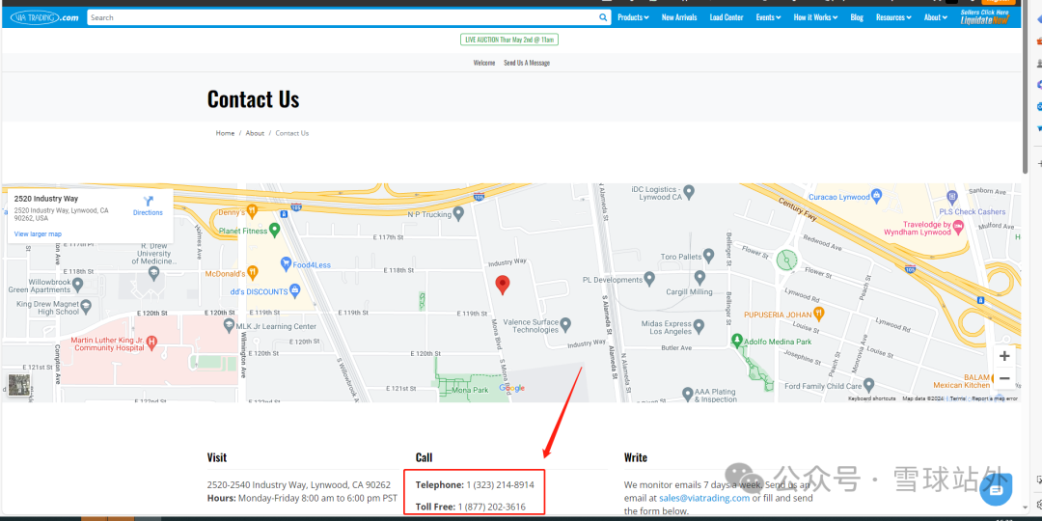
Task: Click the Via Trading logo
Action: [x=44, y=17]
